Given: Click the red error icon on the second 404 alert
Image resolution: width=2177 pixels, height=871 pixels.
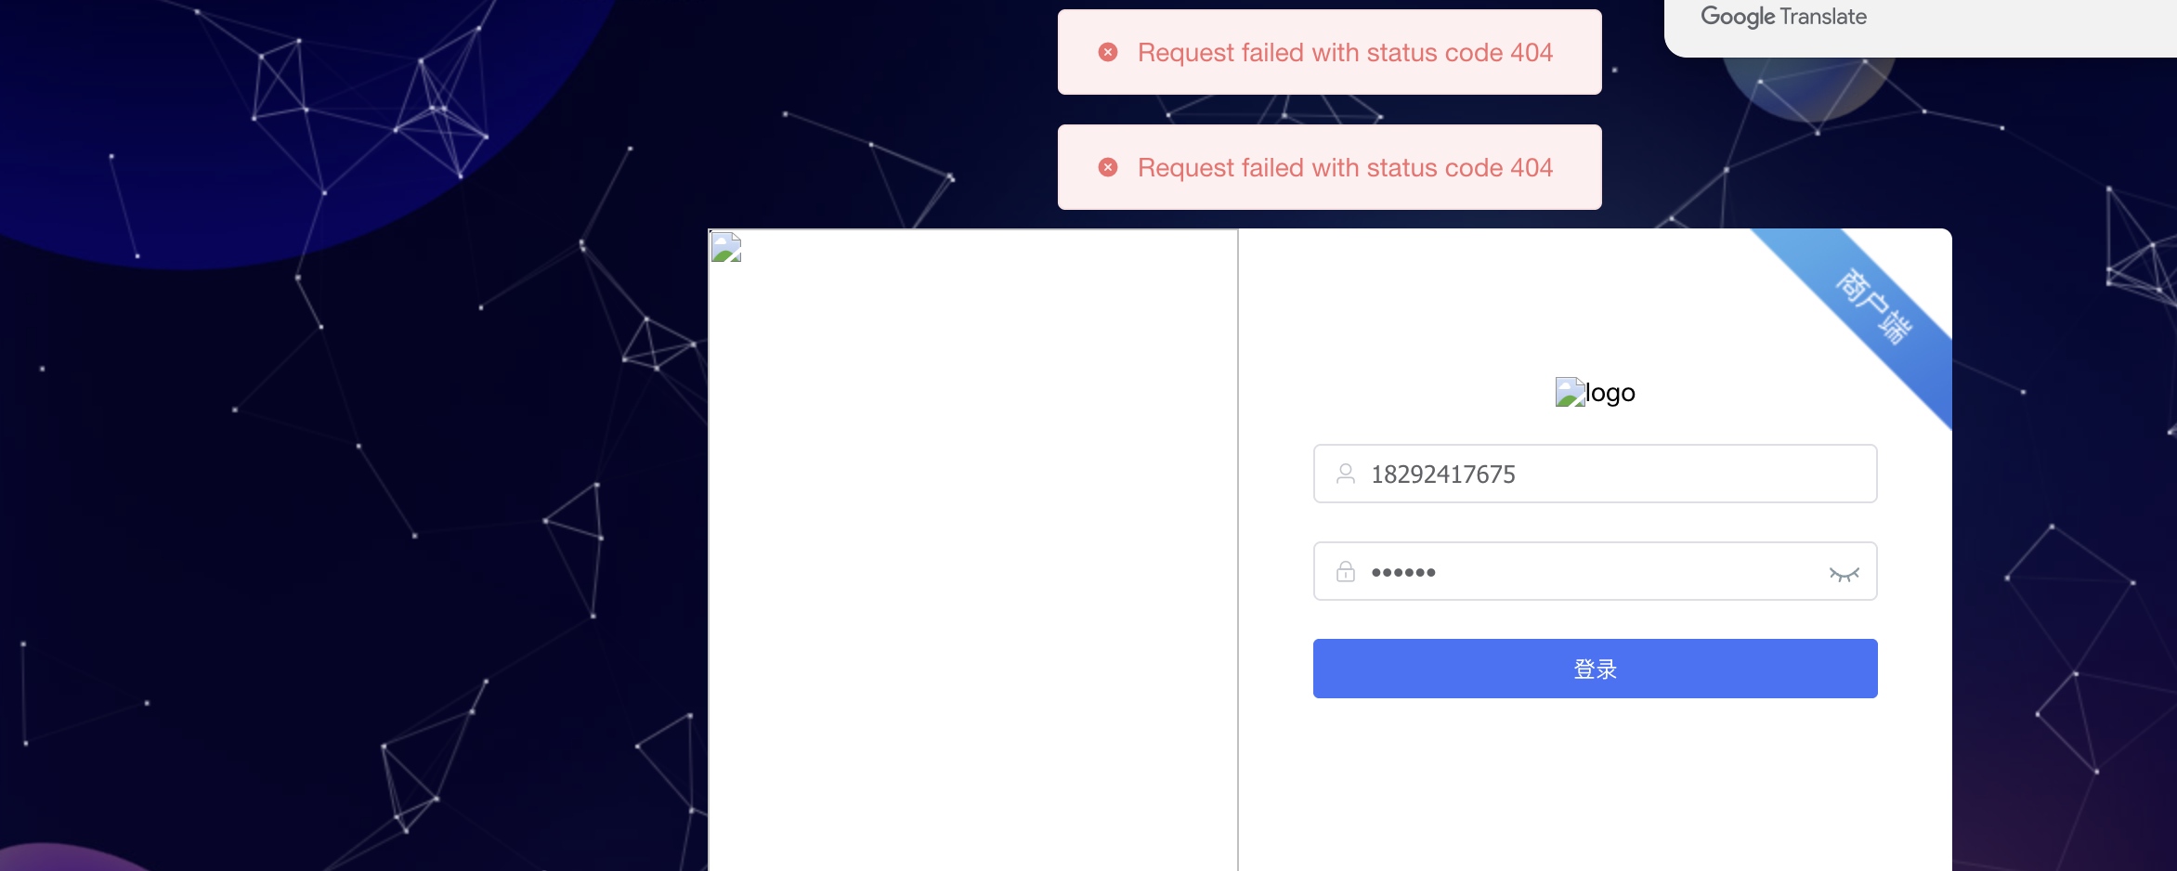Looking at the screenshot, I should [x=1108, y=167].
